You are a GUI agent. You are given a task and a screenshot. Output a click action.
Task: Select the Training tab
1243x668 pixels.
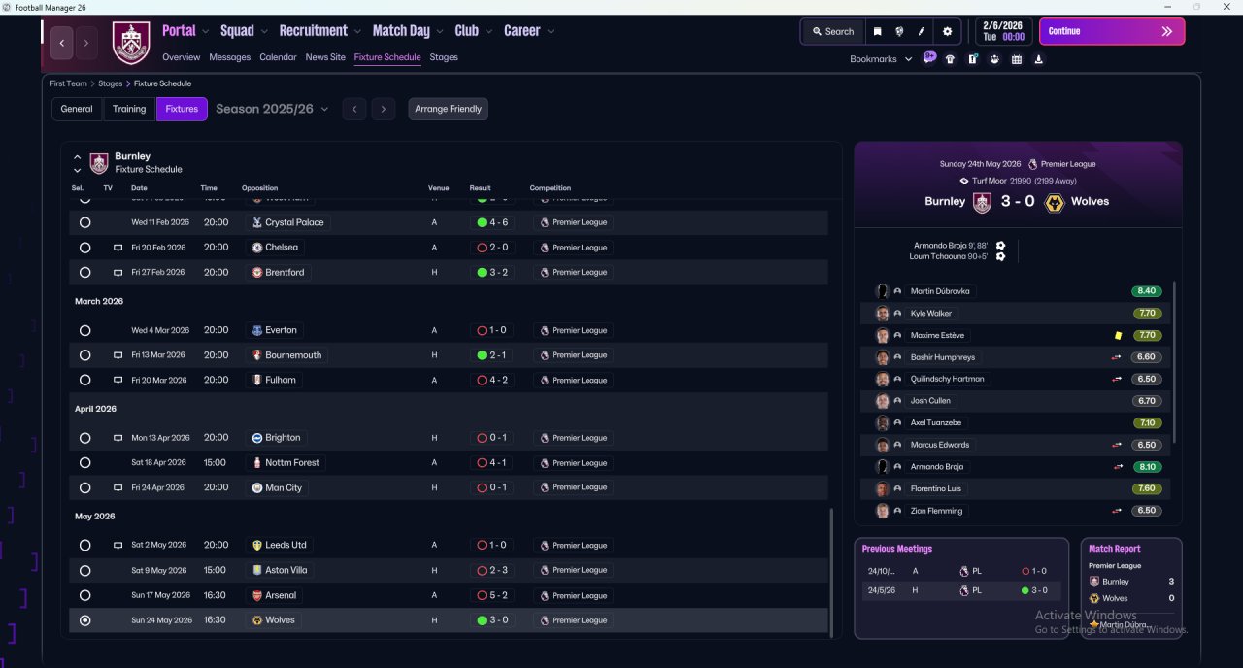129,109
